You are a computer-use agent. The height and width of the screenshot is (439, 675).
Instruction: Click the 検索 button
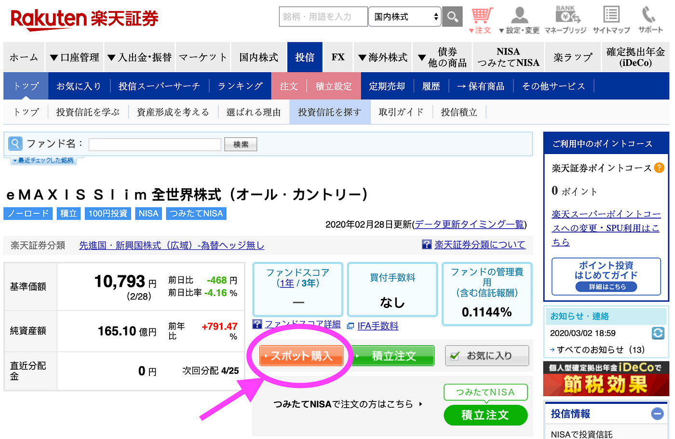241,144
